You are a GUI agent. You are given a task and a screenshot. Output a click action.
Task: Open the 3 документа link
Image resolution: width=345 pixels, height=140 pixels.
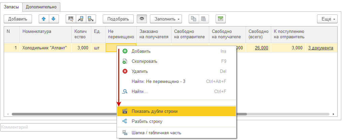[x=321, y=48]
